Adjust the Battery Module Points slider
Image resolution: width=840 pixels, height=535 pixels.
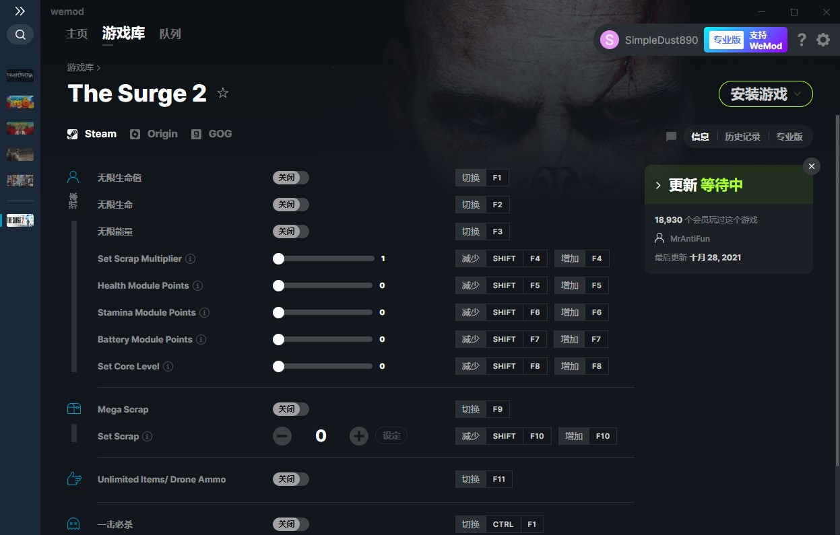pyautogui.click(x=323, y=339)
